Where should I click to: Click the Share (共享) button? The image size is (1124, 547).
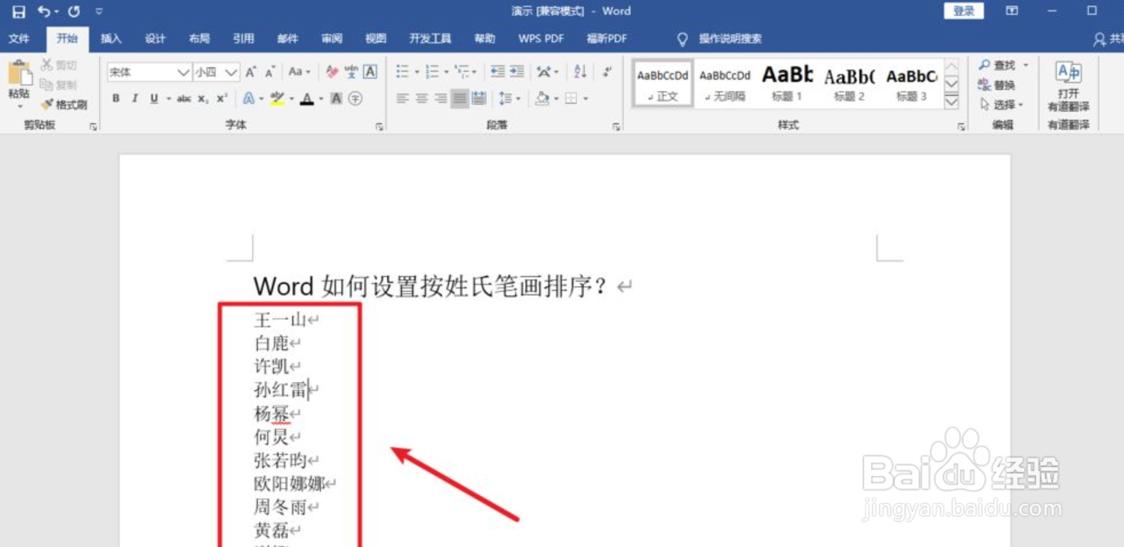tap(1109, 39)
